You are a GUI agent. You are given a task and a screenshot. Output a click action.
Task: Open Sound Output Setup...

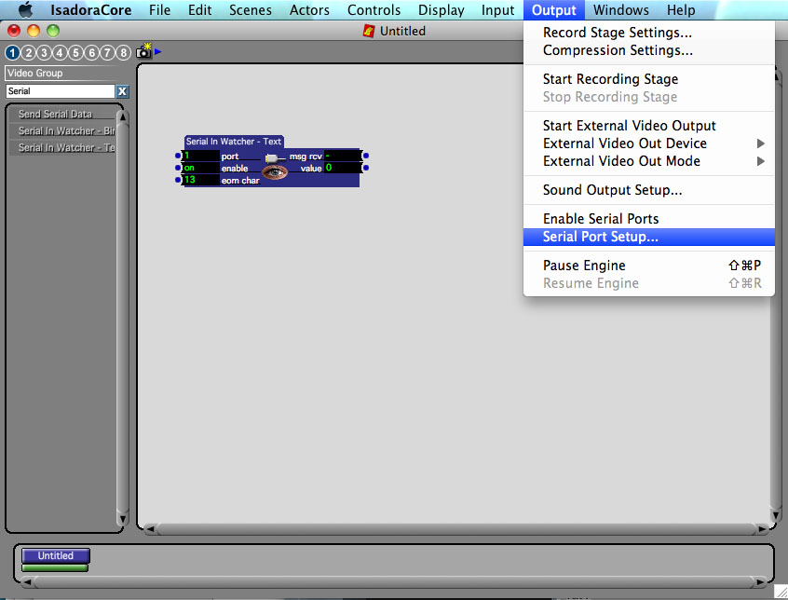click(x=649, y=190)
